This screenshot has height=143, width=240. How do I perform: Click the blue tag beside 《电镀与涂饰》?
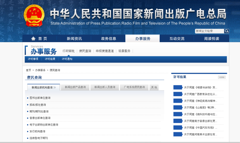(x=178, y=87)
